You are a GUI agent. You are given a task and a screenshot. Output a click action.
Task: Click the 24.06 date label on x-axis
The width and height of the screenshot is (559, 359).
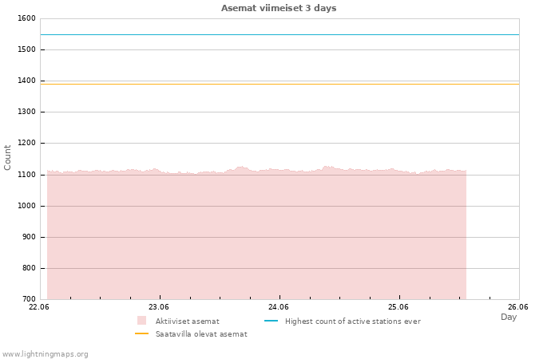click(279, 306)
